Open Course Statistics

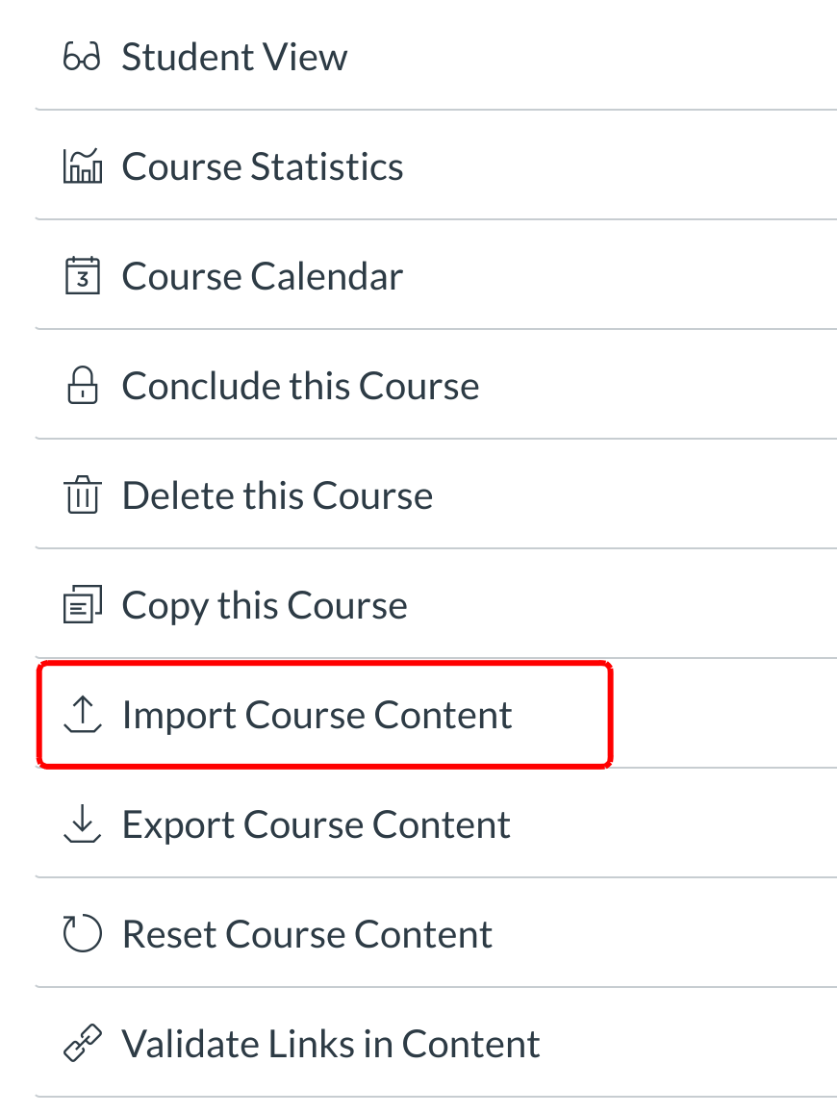point(262,167)
